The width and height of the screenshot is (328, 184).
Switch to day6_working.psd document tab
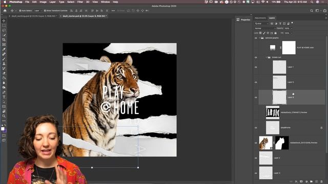[34, 16]
